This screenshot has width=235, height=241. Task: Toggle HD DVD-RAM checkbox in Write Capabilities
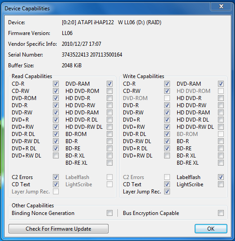(221, 113)
